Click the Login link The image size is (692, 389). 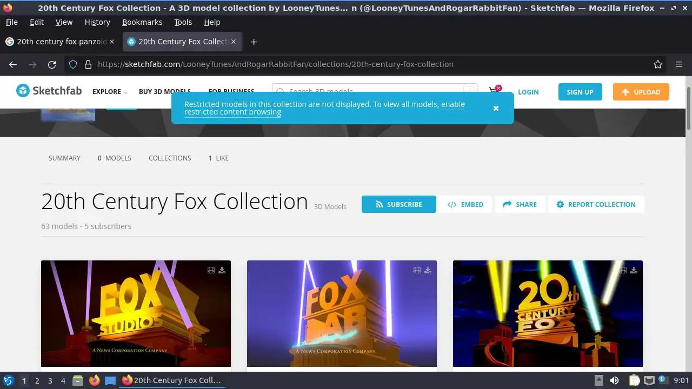click(x=528, y=92)
